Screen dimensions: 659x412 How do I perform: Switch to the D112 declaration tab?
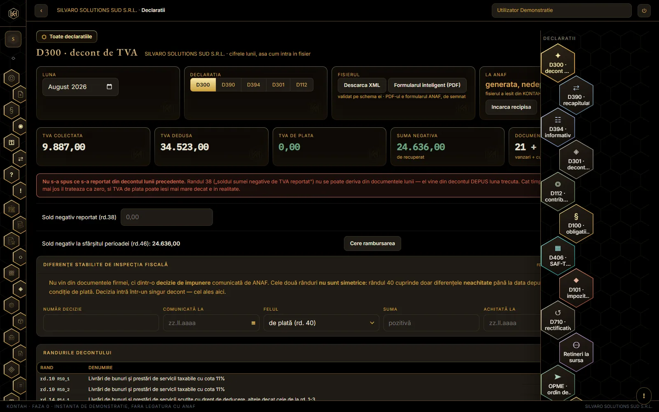(301, 85)
